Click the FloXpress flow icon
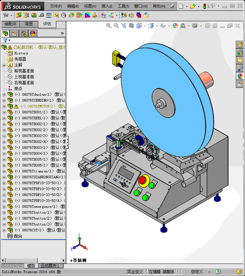The image size is (245, 276). point(131,15)
